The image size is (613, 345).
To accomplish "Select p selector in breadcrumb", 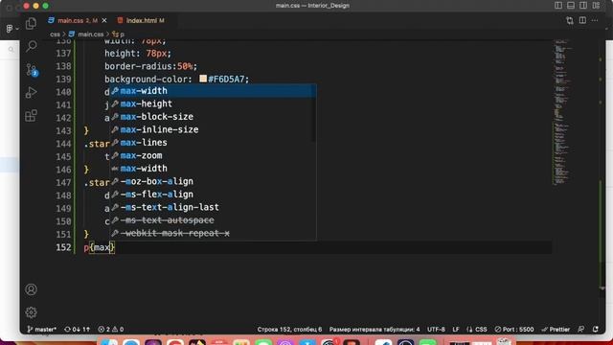I will click(119, 34).
